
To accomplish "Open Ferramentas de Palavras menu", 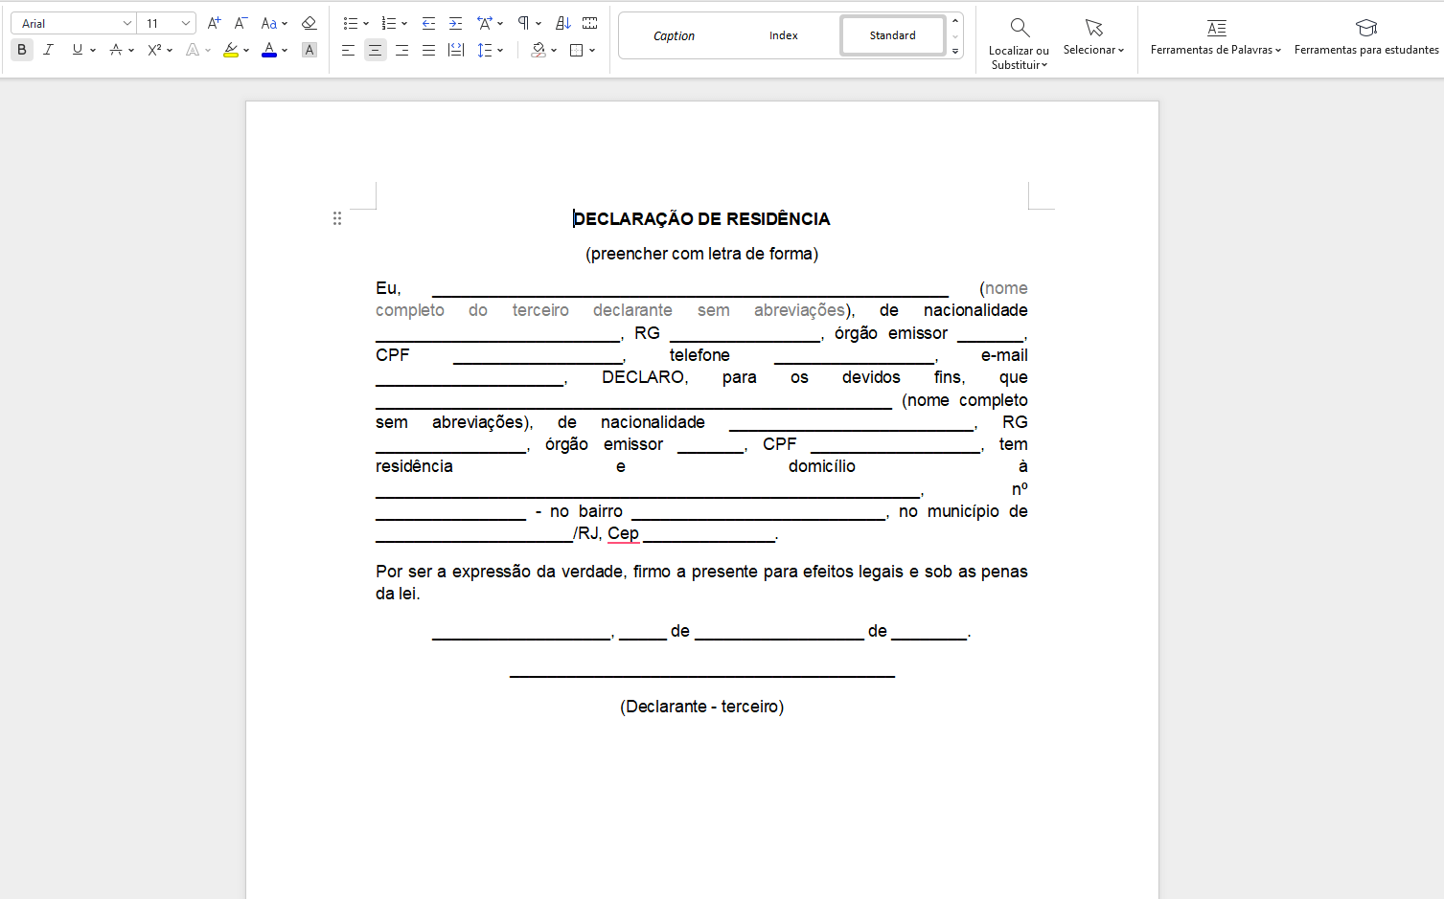I will [1215, 36].
